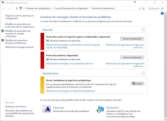Click the vertical scrollbar track
Screen dimensions: 167x121
[x=165, y=66]
